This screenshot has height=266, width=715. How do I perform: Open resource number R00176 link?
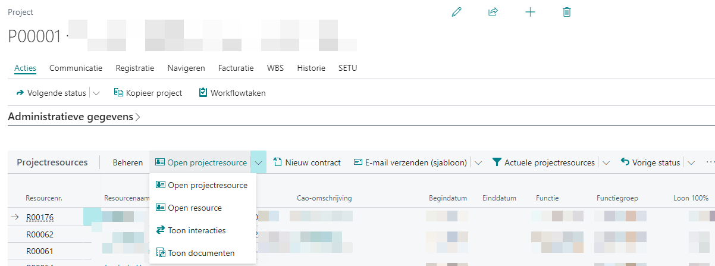point(40,217)
